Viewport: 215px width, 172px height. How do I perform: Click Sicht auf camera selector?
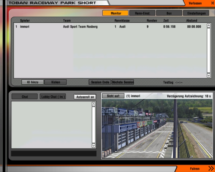tap(113, 96)
